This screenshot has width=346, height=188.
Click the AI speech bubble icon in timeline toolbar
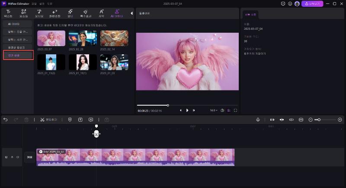point(91,119)
